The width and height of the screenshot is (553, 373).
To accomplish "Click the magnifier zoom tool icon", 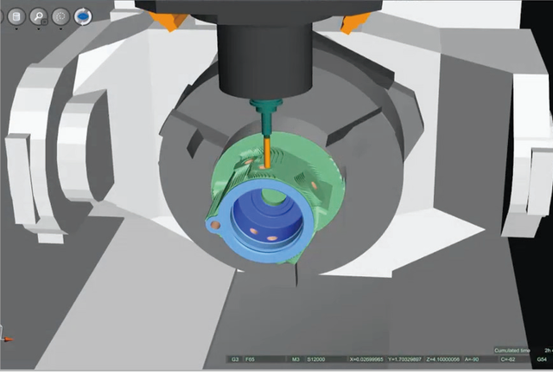I will pos(38,16).
